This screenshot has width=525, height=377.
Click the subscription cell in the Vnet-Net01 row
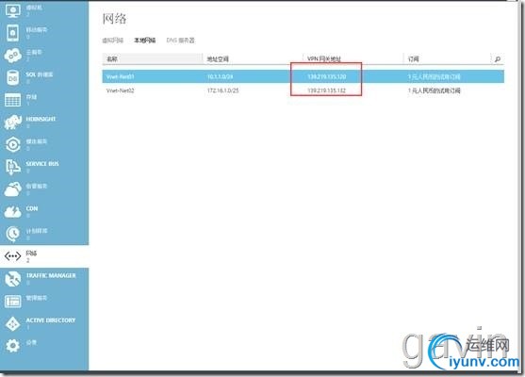click(x=434, y=76)
